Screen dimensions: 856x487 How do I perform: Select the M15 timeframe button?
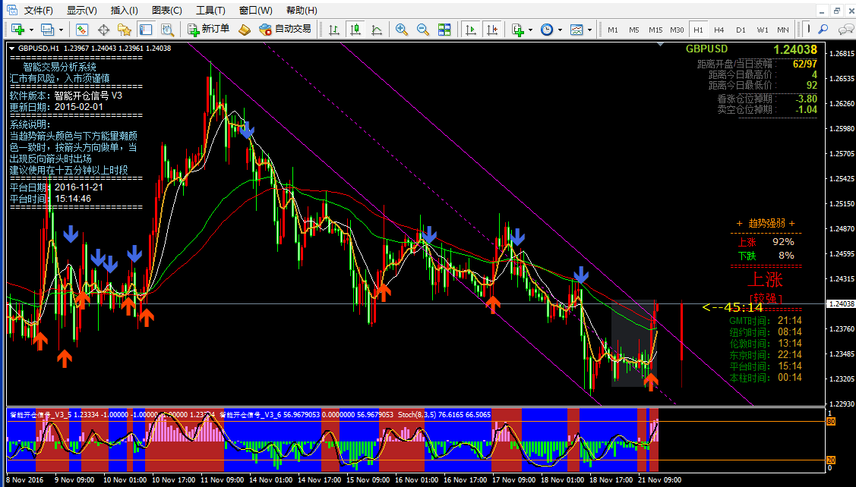[x=655, y=30]
